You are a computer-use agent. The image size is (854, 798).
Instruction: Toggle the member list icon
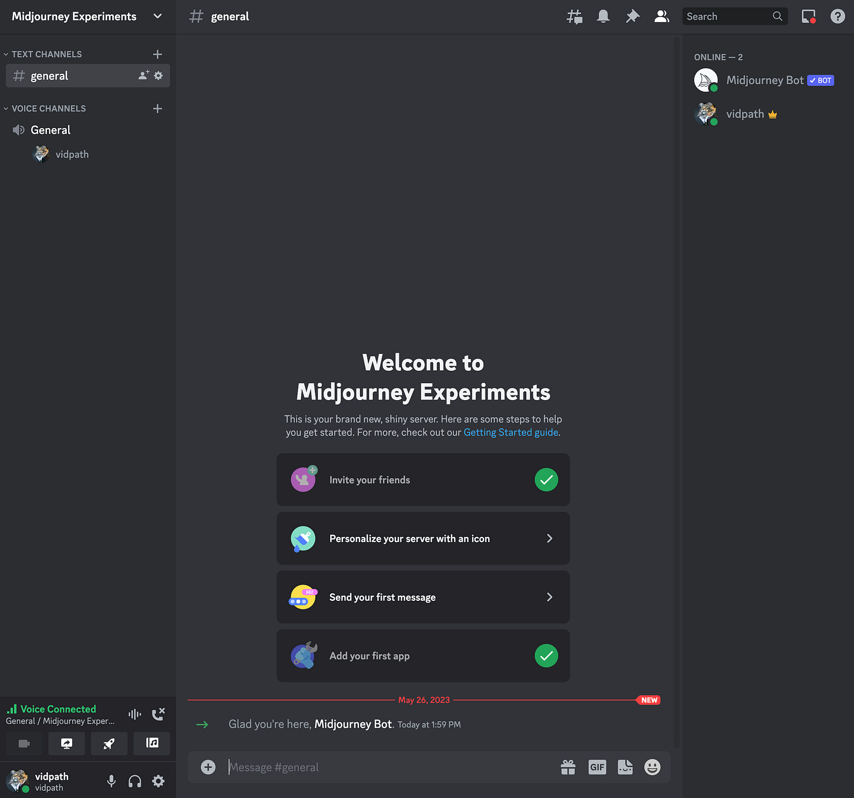coord(662,16)
